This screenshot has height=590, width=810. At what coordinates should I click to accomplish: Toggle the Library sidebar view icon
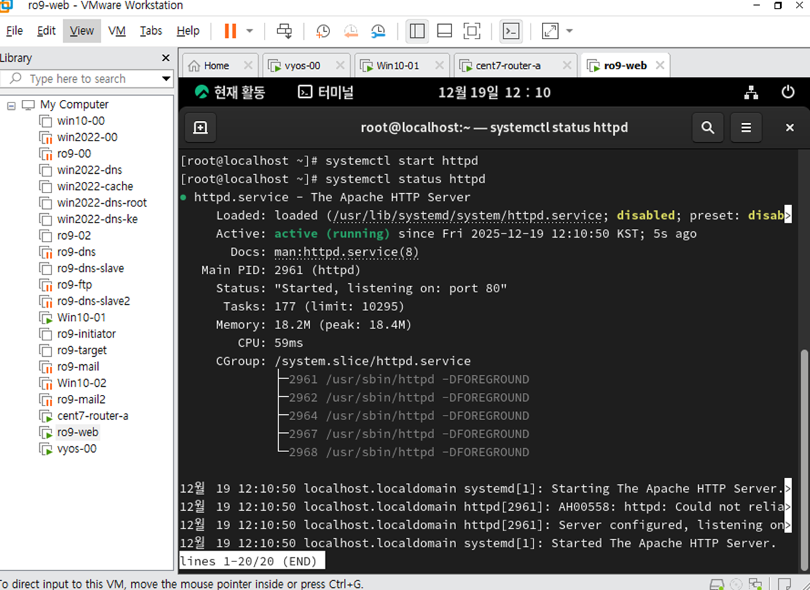point(417,31)
